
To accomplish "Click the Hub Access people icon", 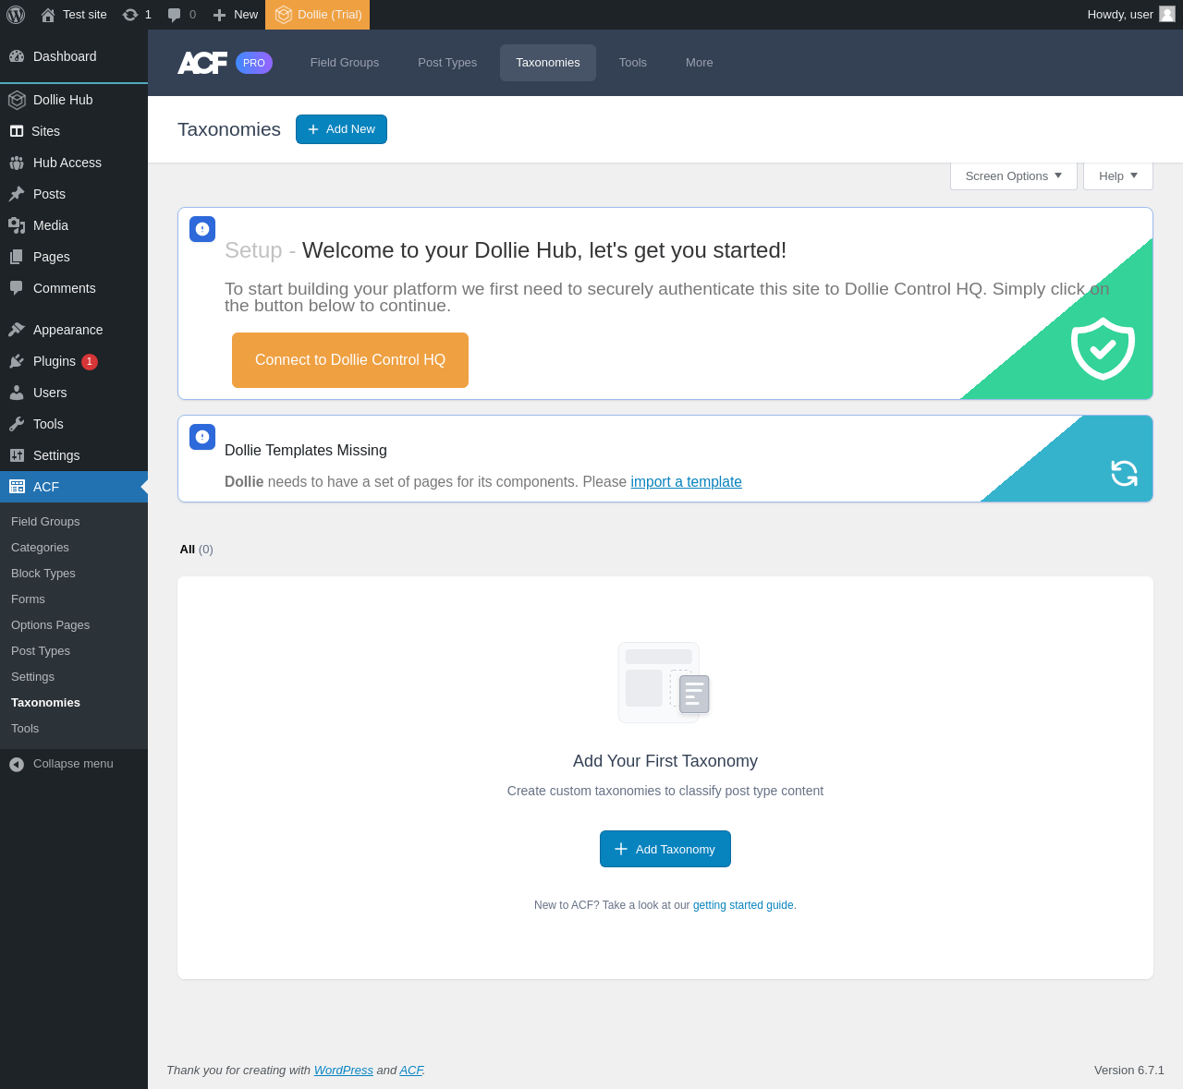I will point(17,163).
